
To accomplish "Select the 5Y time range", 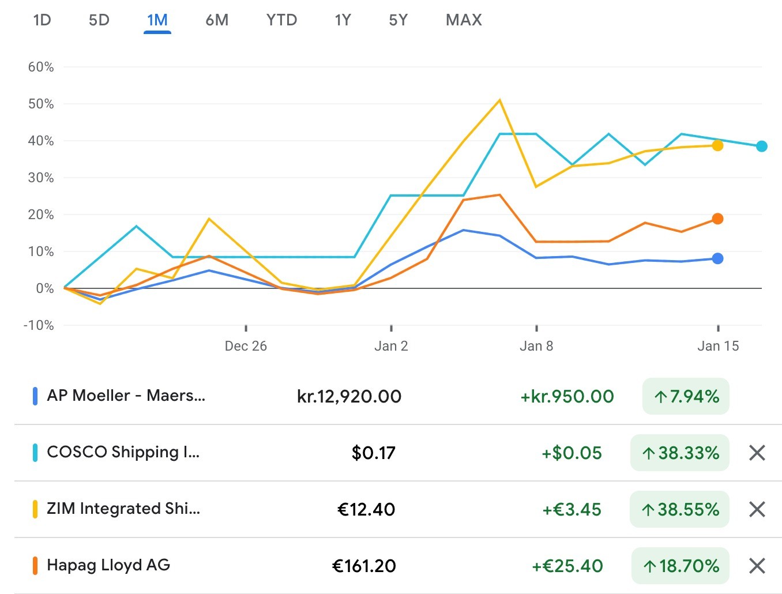I will coord(398,20).
